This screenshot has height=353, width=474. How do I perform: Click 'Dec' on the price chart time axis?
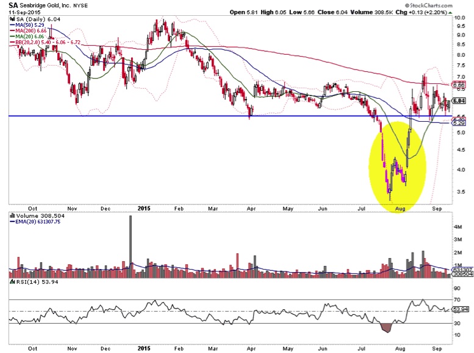point(106,209)
